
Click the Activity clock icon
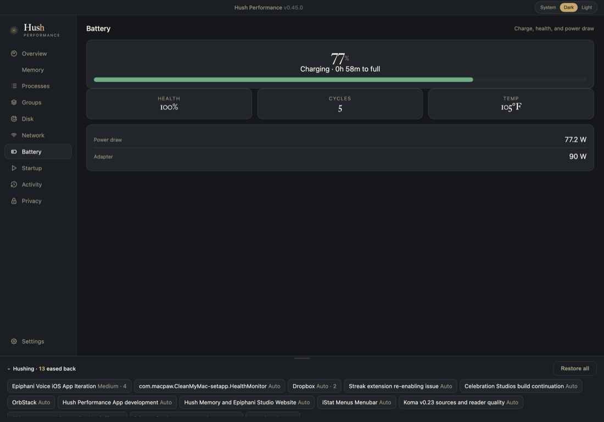pyautogui.click(x=14, y=185)
